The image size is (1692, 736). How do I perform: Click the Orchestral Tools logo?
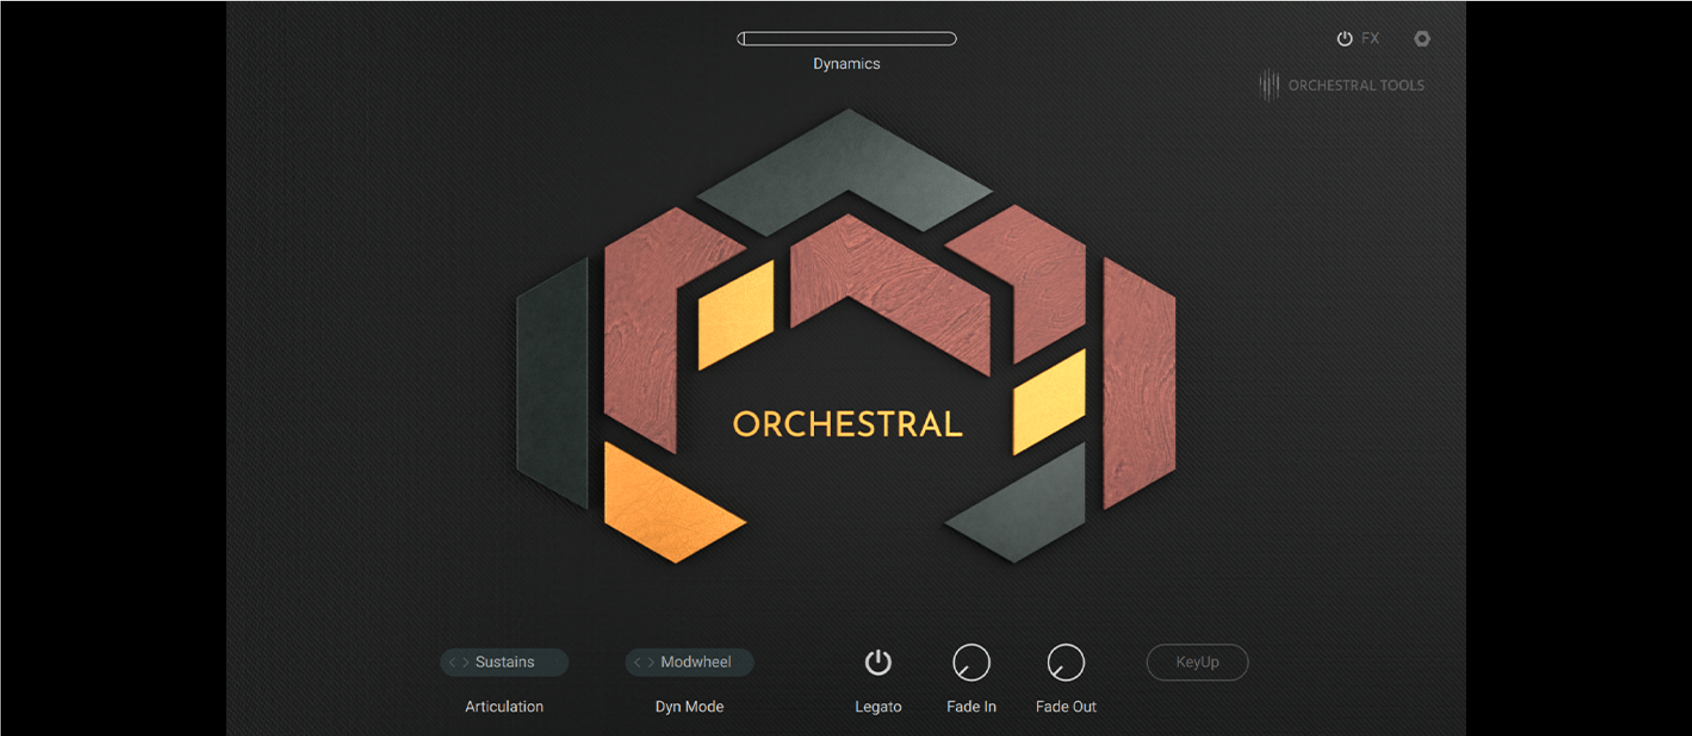(x=1342, y=85)
